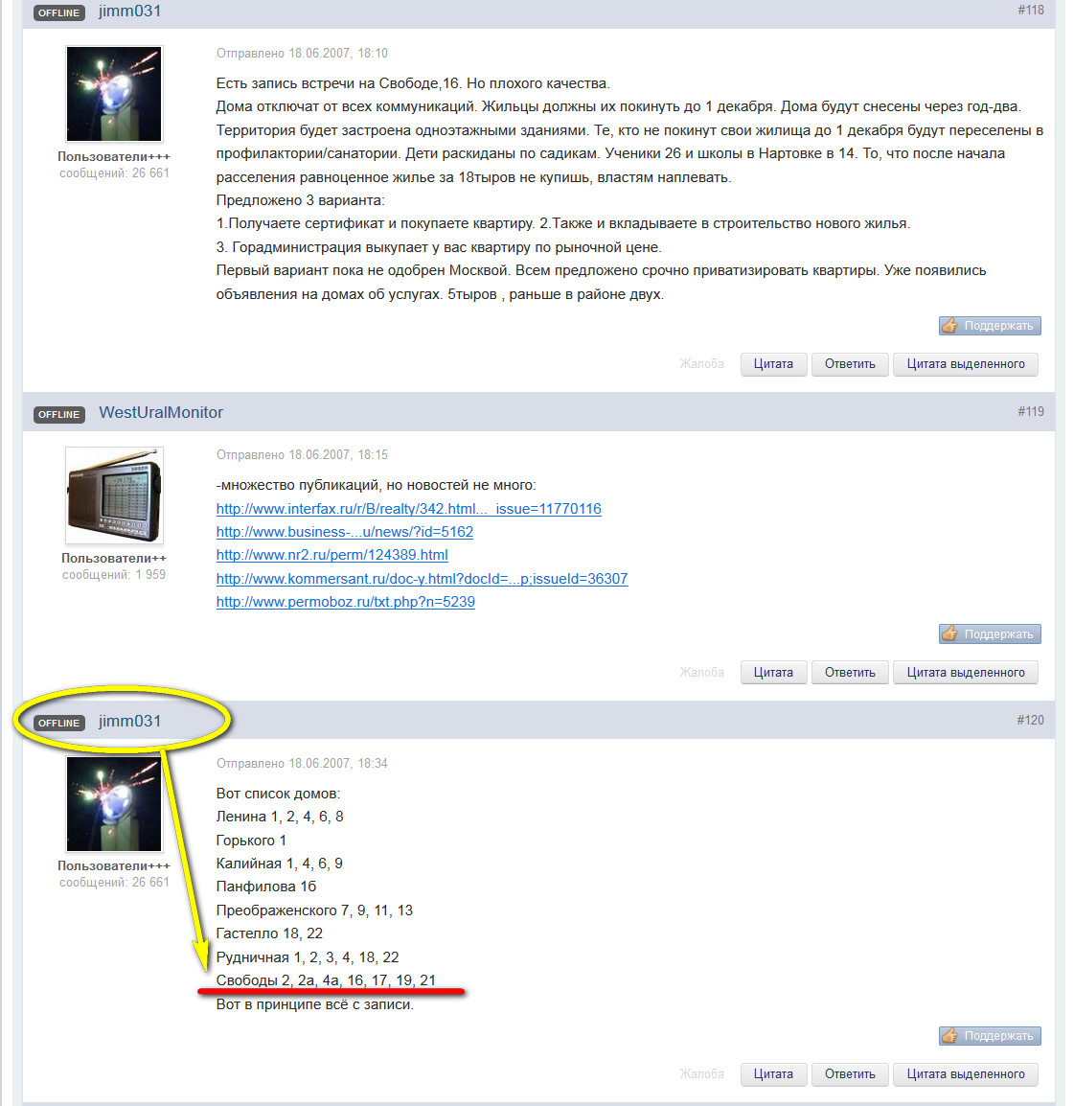The width and height of the screenshot is (1074, 1106).
Task: Click the Поддержать thumbs-up in post #119
Action: point(990,634)
